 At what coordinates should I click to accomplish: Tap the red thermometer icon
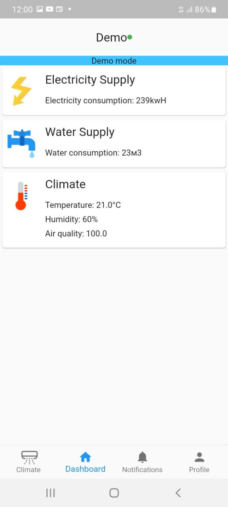[21, 196]
